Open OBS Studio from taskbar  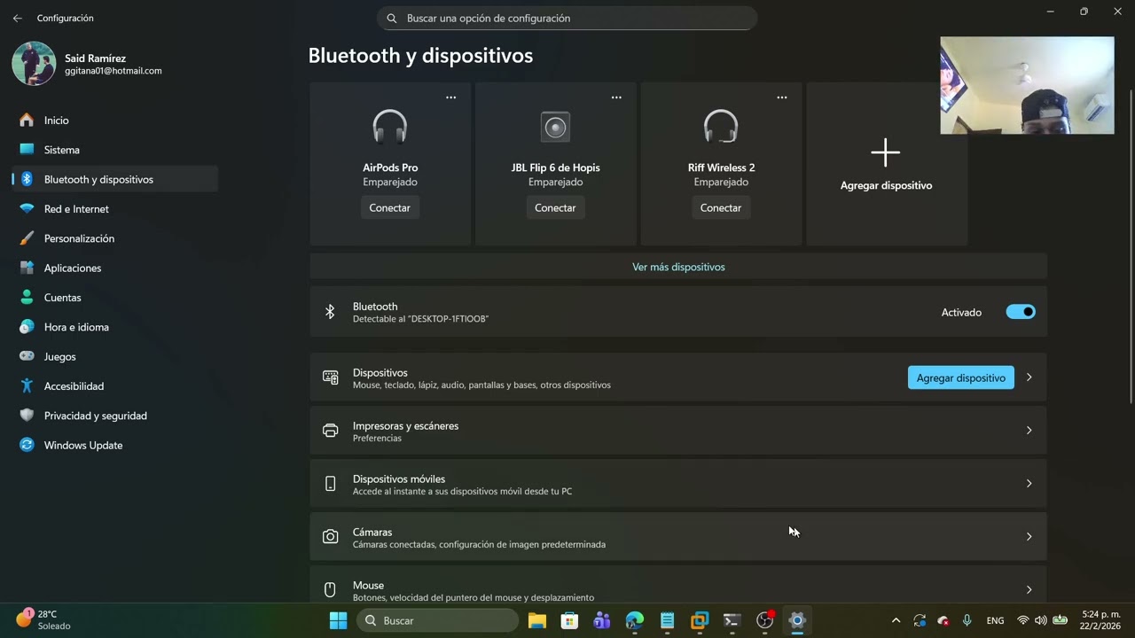point(764,620)
